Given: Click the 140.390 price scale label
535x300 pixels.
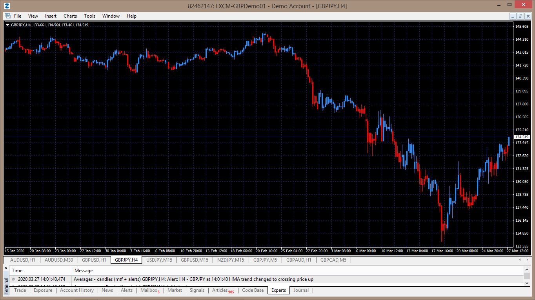Looking at the screenshot, I should (x=522, y=78).
